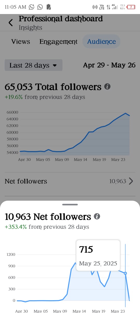Open info icon next to Total followers
This screenshot has height=313, width=140.
pos(107,87)
